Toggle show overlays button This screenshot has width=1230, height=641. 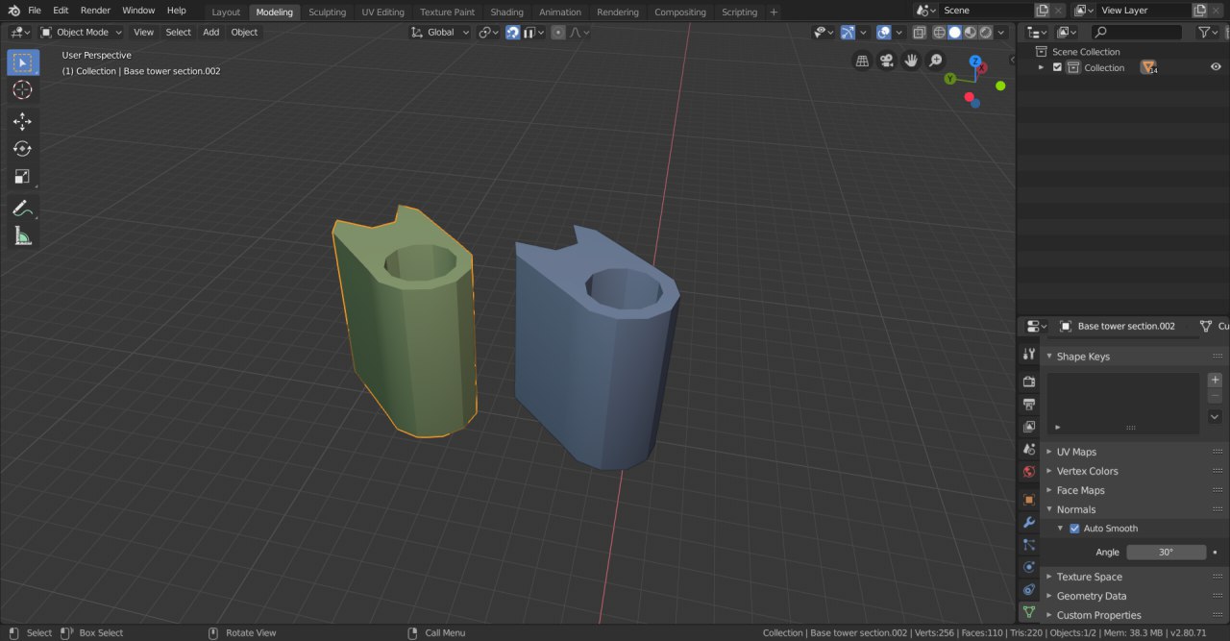click(883, 32)
